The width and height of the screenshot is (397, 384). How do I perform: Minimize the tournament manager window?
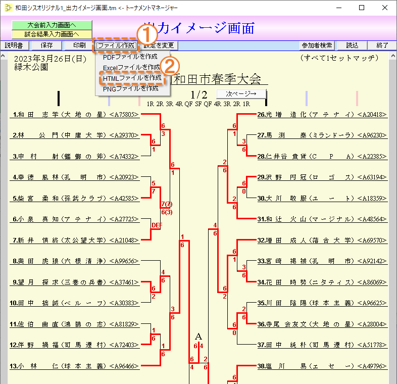click(339, 8)
